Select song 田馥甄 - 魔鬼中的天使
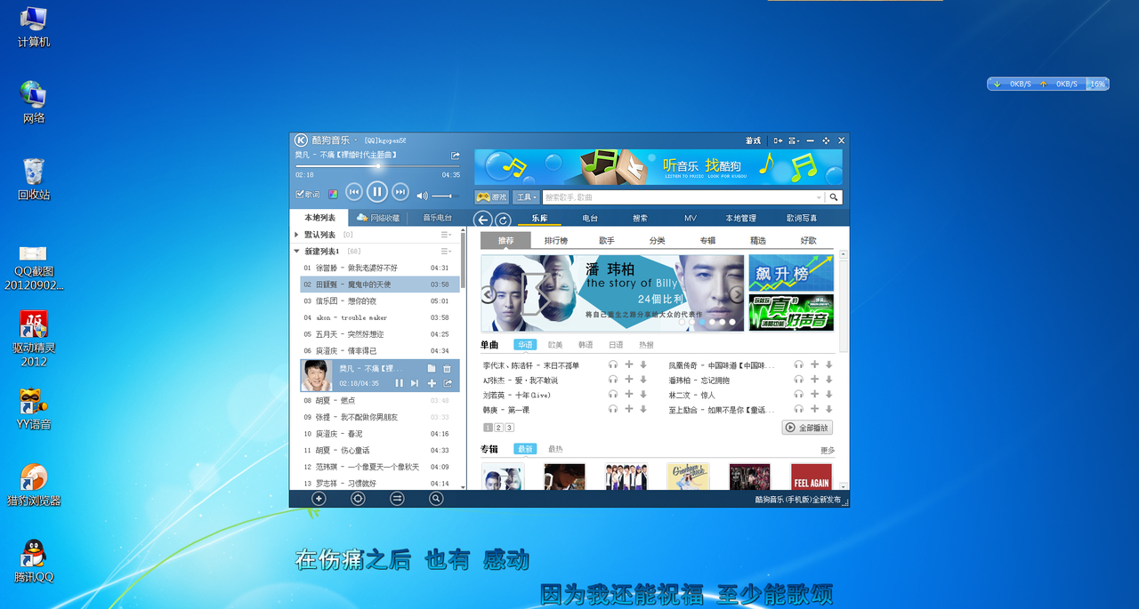1139x609 pixels. (x=380, y=284)
